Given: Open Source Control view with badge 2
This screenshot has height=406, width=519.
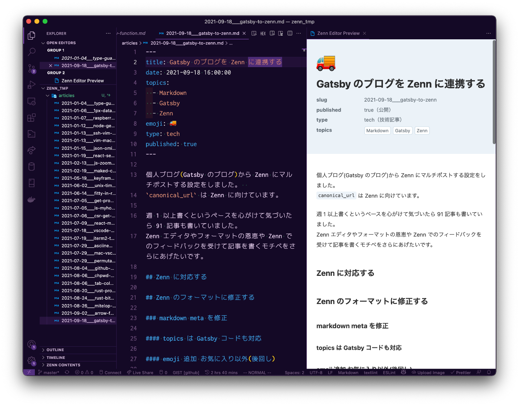Looking at the screenshot, I should (x=32, y=69).
